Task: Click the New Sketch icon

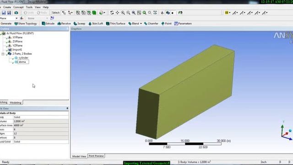Action: pyautogui.click(x=52, y=18)
